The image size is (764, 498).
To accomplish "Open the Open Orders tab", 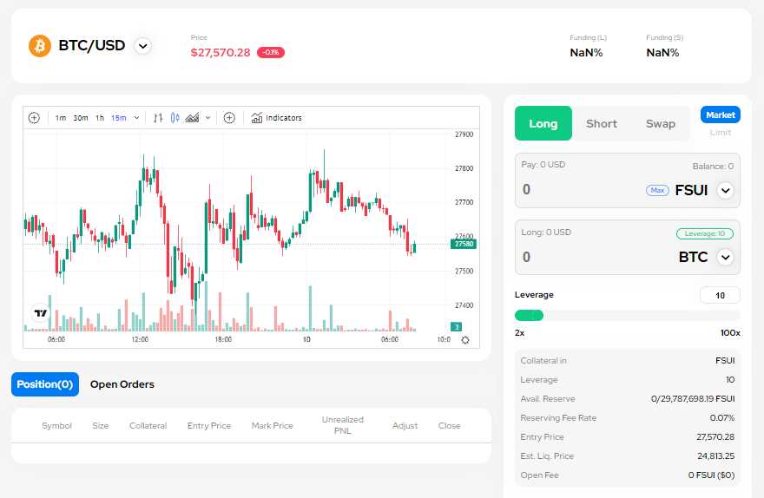I will click(x=122, y=384).
